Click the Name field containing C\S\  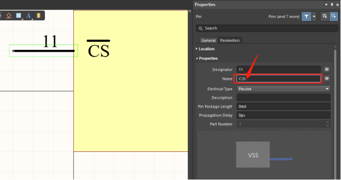[278, 78]
